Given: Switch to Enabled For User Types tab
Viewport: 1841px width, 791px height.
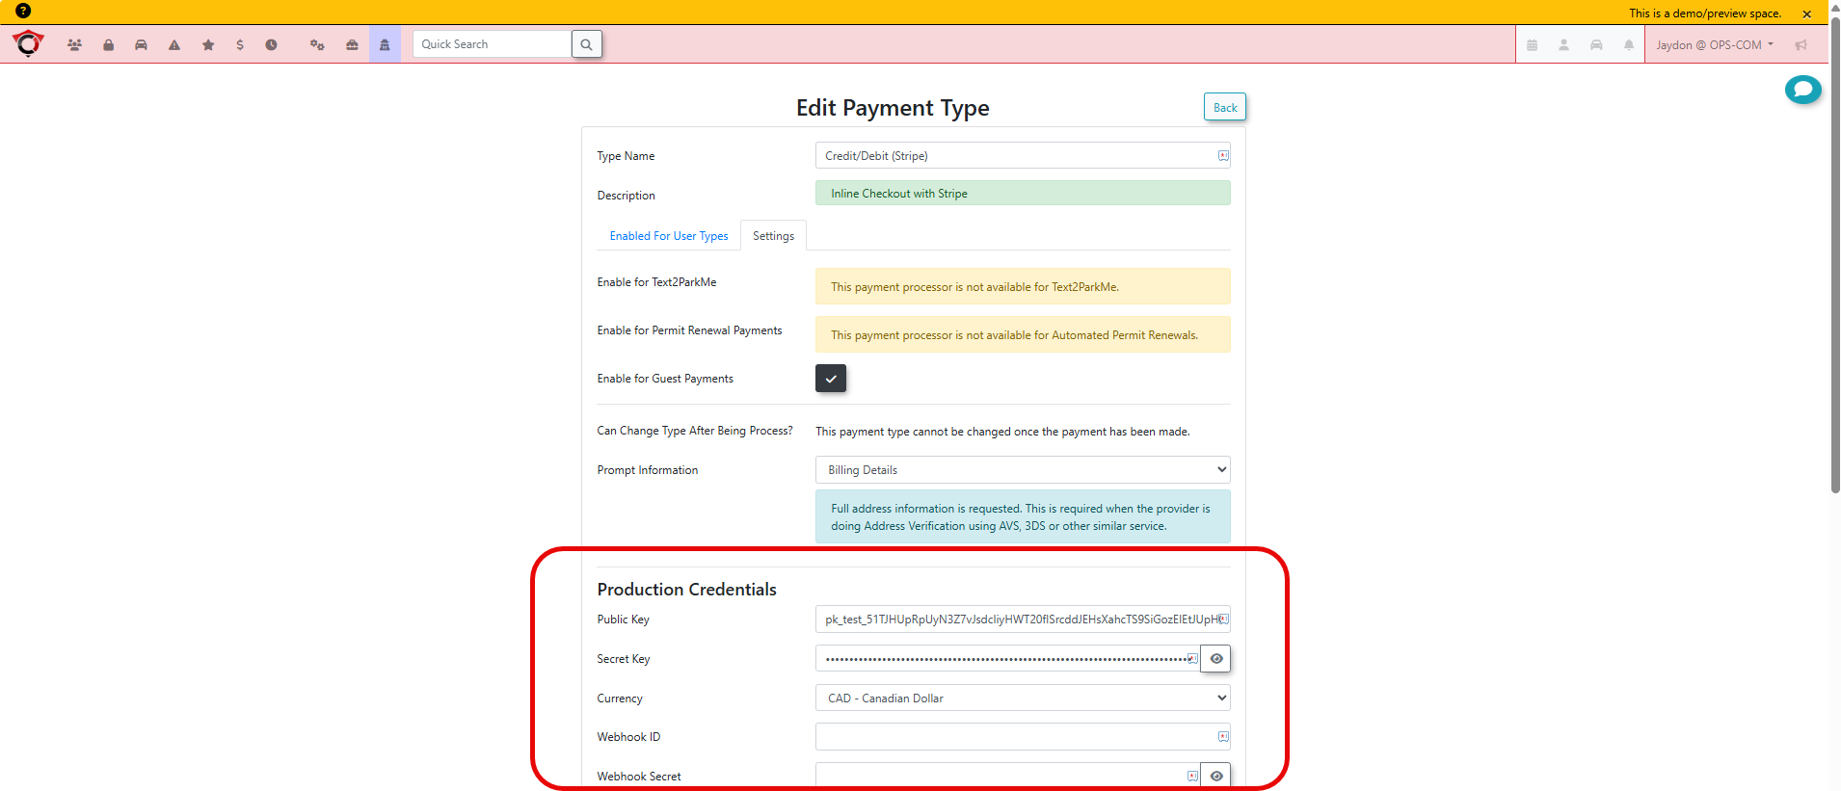Looking at the screenshot, I should [669, 236].
